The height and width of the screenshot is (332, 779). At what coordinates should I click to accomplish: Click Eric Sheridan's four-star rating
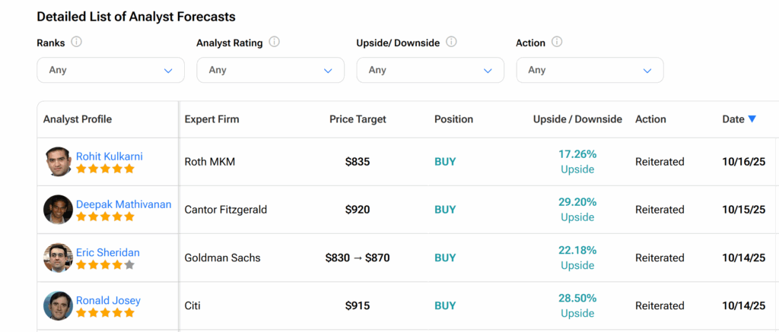coord(105,265)
